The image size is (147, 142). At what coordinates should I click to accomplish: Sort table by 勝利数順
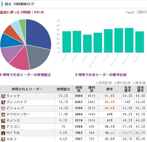pos(123,83)
